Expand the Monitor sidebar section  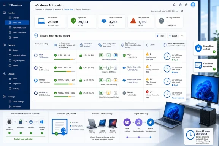(x=12, y=13)
